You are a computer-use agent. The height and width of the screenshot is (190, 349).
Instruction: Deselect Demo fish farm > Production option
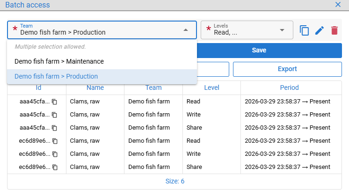(x=102, y=76)
